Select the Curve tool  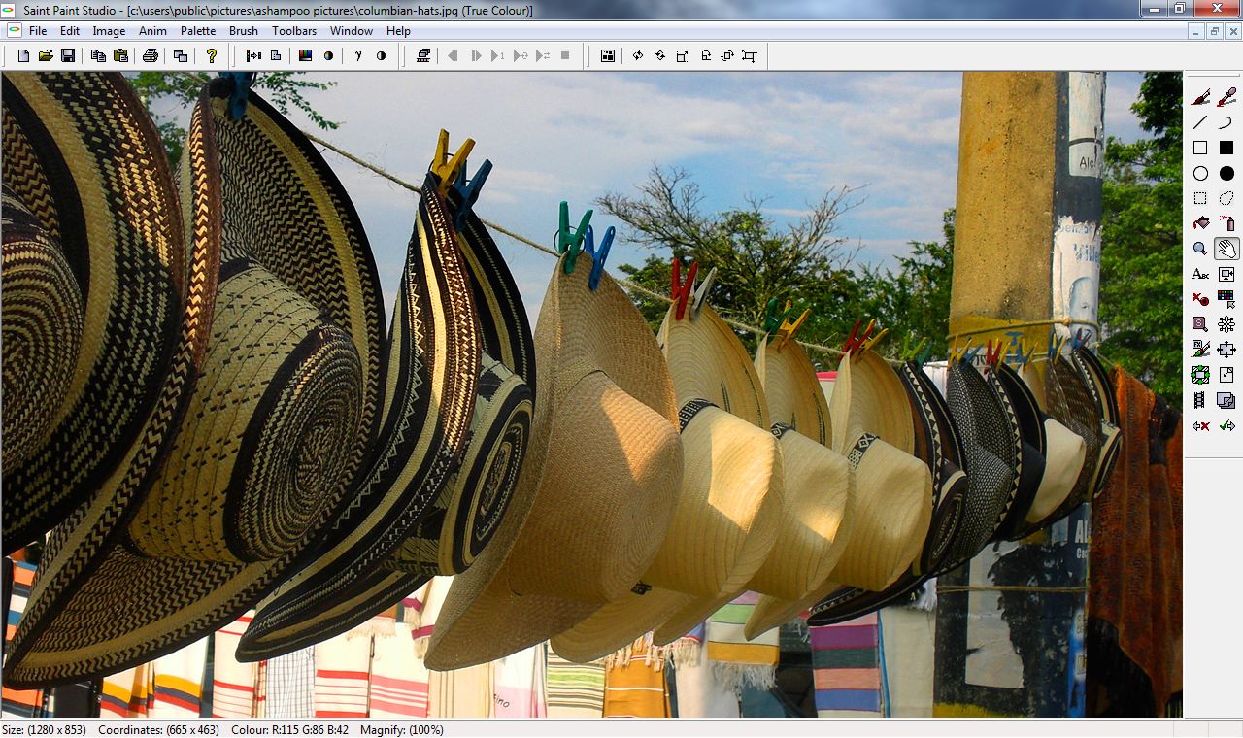pyautogui.click(x=1226, y=122)
